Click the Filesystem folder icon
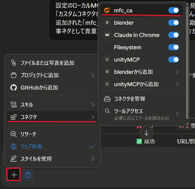195x189 pixels. [x=107, y=47]
